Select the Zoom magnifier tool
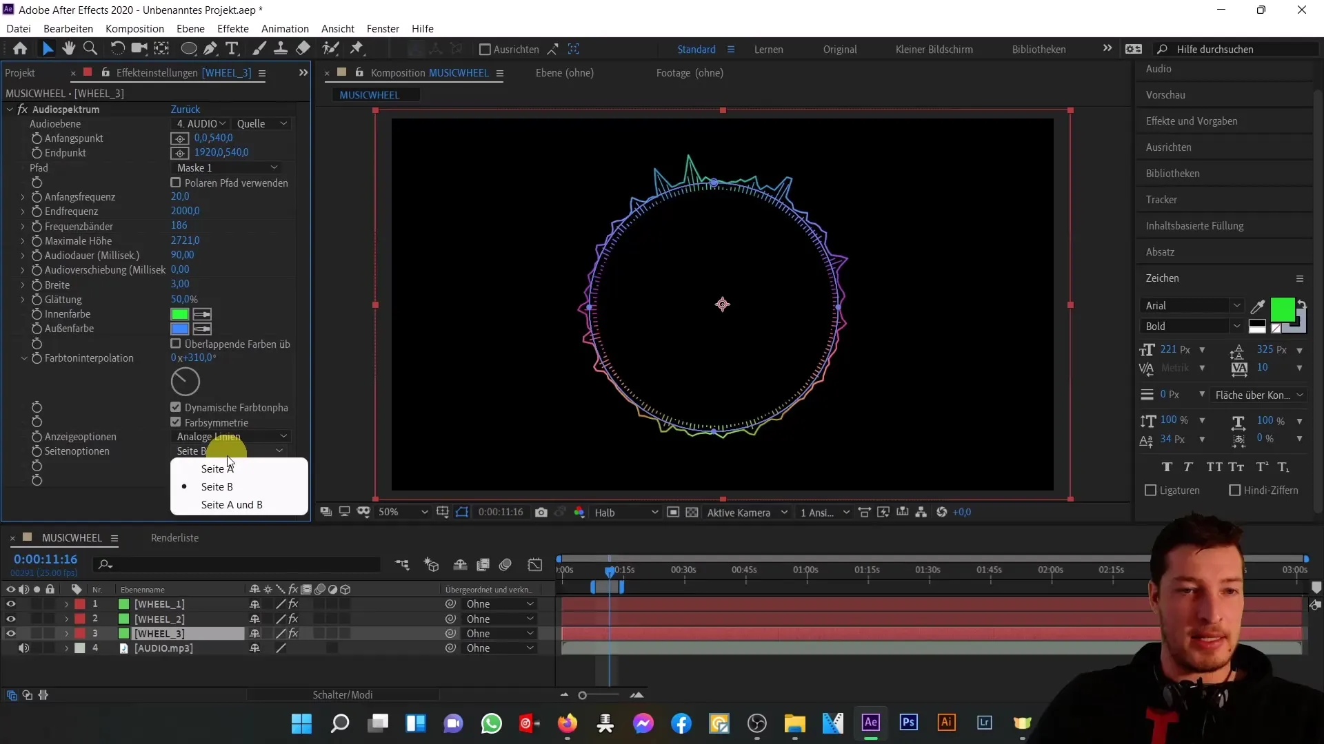The height and width of the screenshot is (744, 1324). (90, 49)
